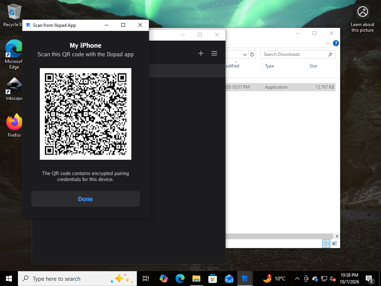Open Microsoft Store from the taskbar
Screen dimensions: 381x286
point(212,279)
